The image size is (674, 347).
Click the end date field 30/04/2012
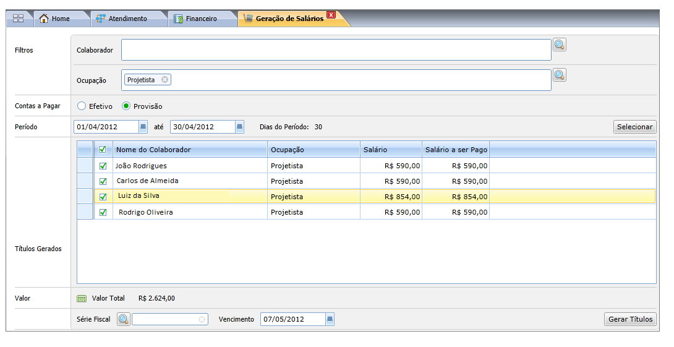point(203,127)
